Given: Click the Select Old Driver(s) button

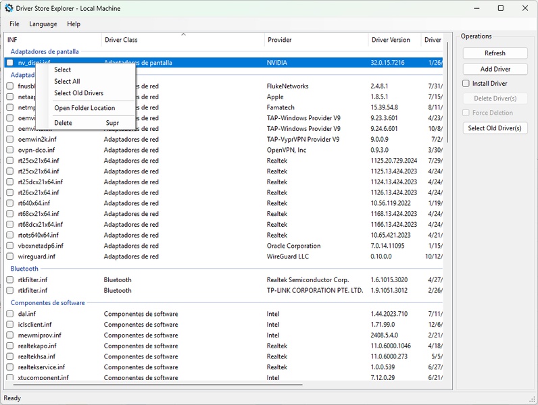Looking at the screenshot, I should 495,128.
